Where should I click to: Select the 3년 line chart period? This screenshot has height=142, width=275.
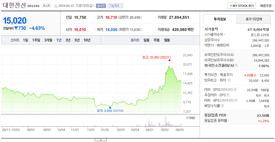pyautogui.click(x=68, y=40)
